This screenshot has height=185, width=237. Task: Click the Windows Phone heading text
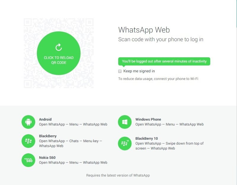tap(148, 119)
